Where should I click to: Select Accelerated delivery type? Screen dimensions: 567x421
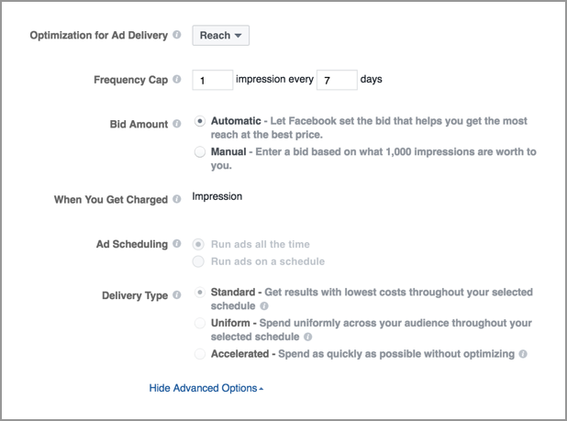(200, 353)
